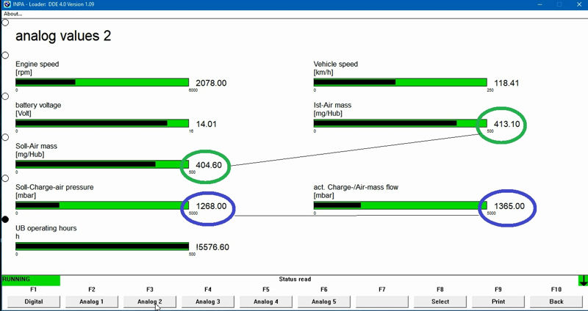Screen dimensions: 588x311
Task: Click the green down arrow in status bar
Action: (583, 280)
